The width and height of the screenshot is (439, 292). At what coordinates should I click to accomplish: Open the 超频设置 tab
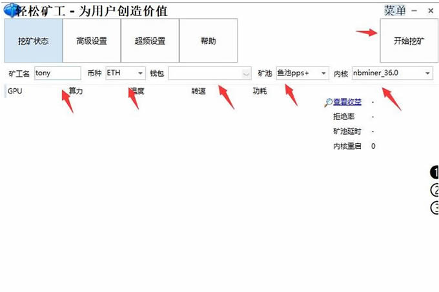150,41
